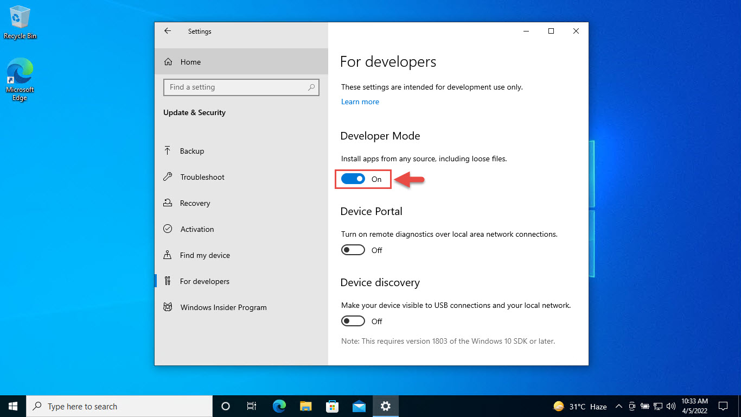741x417 pixels.
Task: Open Microsoft Edge from the taskbar
Action: click(279, 406)
